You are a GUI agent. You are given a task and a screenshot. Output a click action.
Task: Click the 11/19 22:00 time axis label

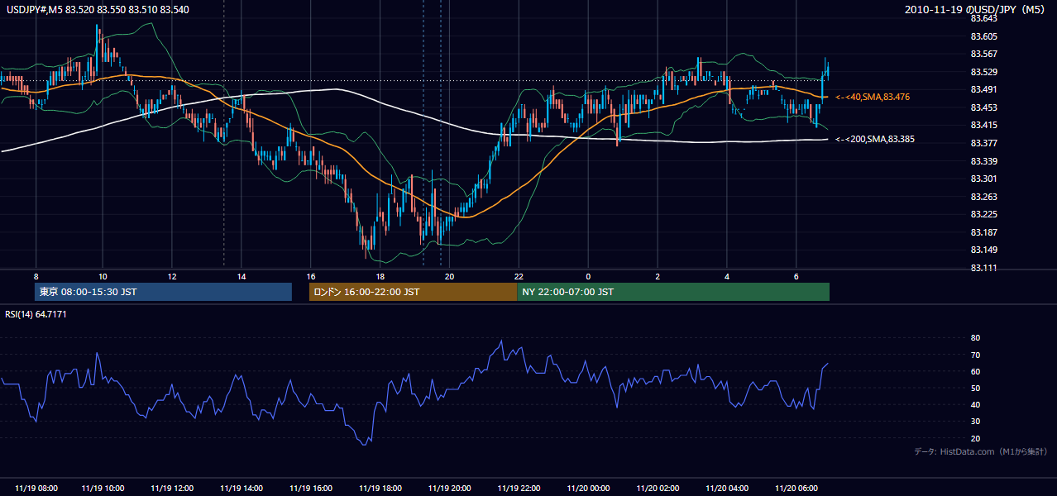[x=519, y=489]
